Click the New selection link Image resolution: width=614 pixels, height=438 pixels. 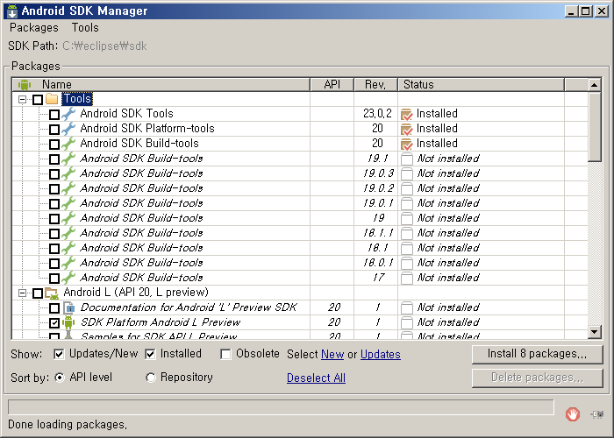click(332, 354)
